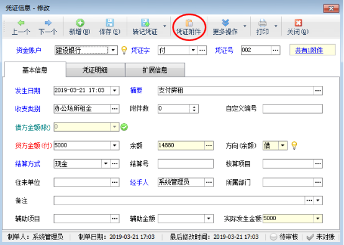The image size is (344, 245).
Task: Expand the 资金账户 建设银行 dropdown
Action: click(x=113, y=50)
